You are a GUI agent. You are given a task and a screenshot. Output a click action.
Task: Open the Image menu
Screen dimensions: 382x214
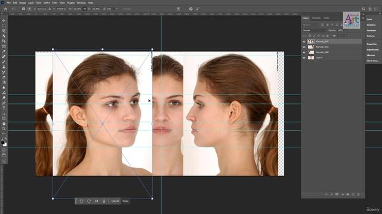coord(23,2)
